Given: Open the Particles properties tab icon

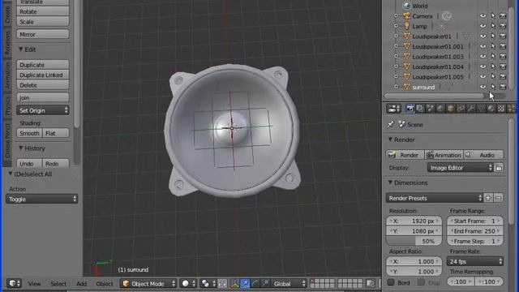Looking at the screenshot, I should point(512,109).
